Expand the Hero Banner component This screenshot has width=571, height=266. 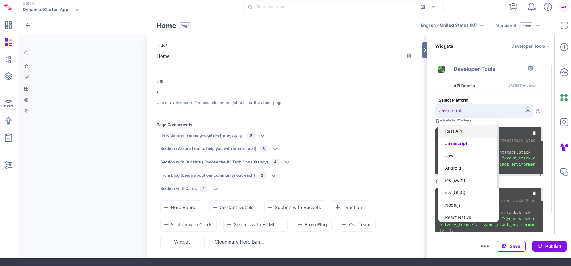(x=263, y=135)
